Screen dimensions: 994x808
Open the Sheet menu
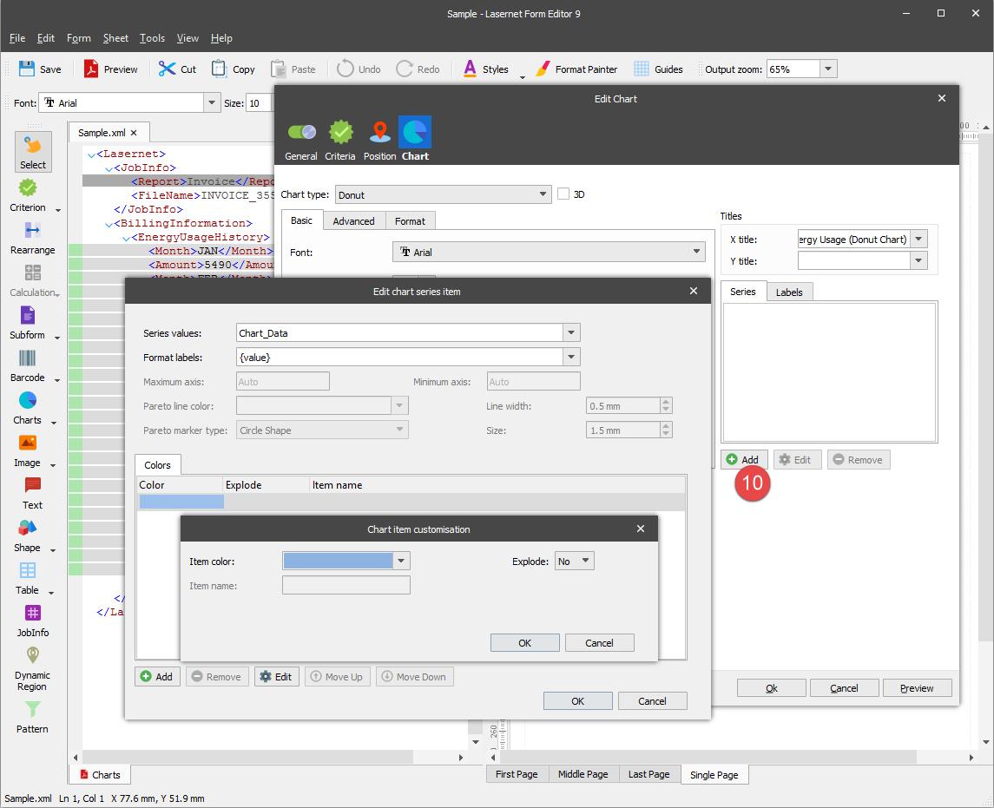click(x=115, y=38)
